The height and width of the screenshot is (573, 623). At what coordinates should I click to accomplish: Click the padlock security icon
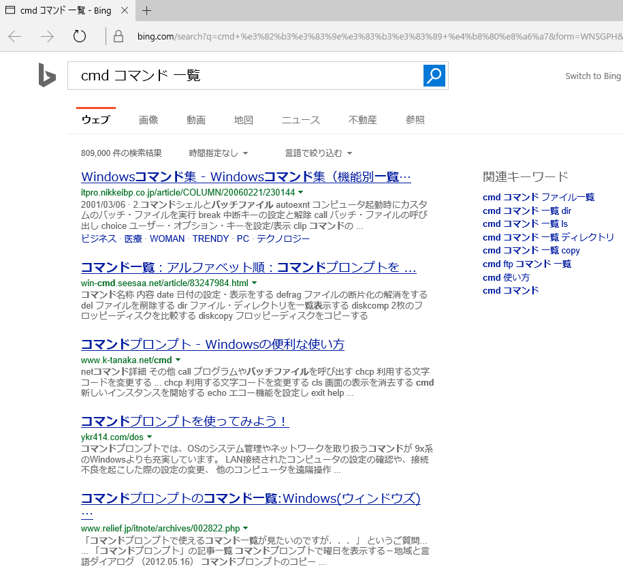click(118, 37)
